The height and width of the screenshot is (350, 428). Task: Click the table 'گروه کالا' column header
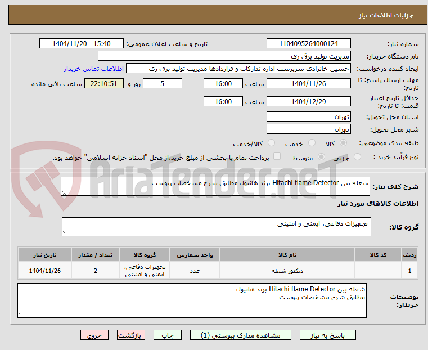pos(145,255)
